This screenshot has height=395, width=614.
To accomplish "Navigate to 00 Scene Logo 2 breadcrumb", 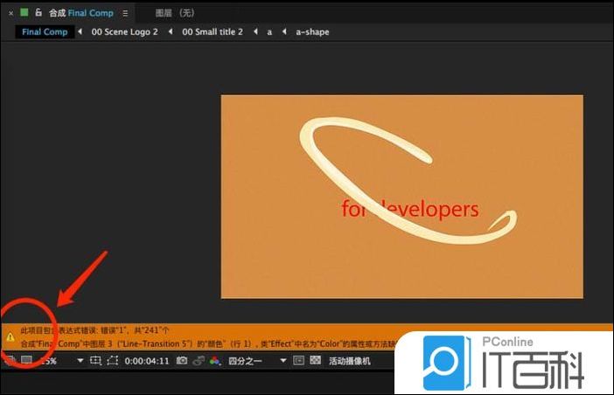I will pos(124,31).
